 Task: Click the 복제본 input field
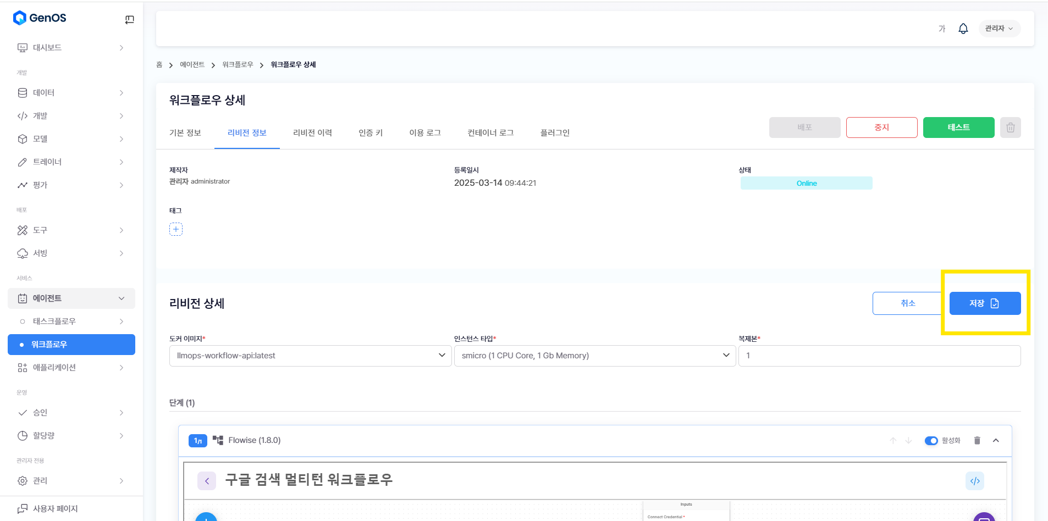click(879, 356)
